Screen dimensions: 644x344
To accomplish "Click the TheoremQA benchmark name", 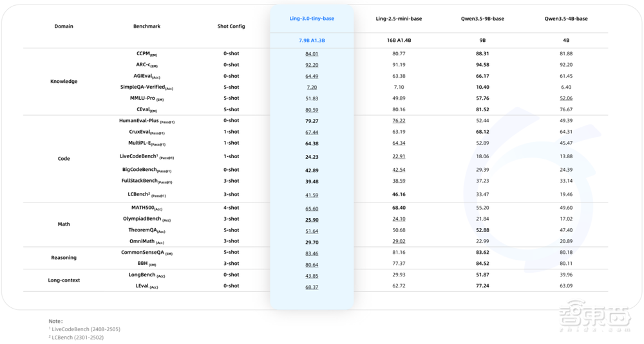I will tap(147, 230).
